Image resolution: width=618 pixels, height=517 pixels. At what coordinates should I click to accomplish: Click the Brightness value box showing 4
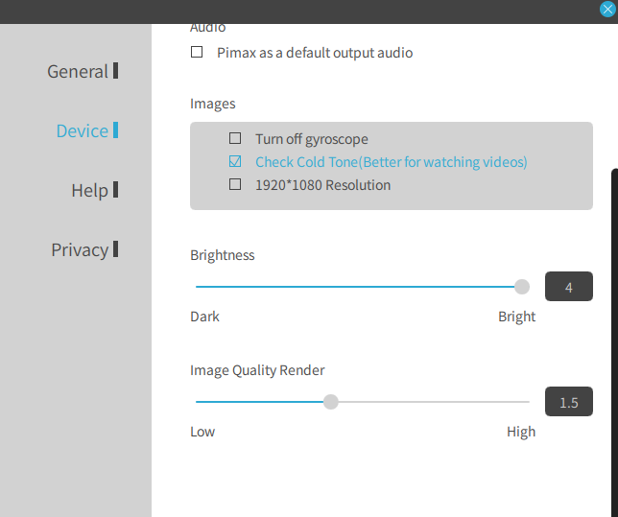[569, 286]
